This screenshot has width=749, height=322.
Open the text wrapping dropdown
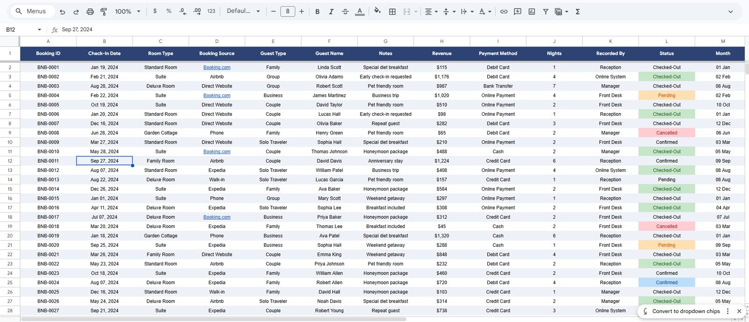pyautogui.click(x=467, y=12)
